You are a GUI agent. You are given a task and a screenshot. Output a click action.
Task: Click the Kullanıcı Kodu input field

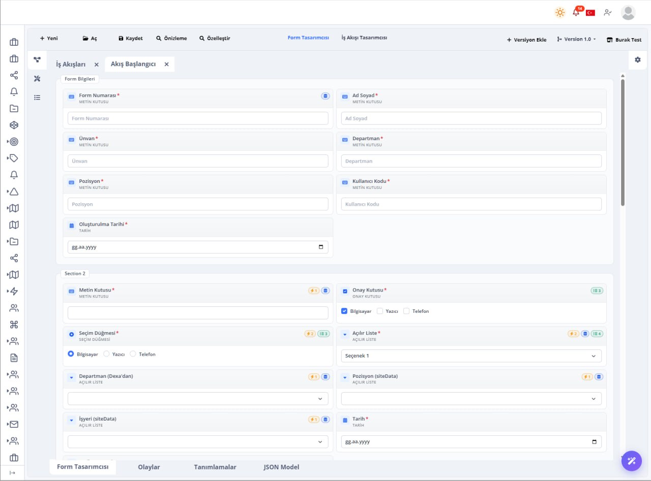[471, 204]
